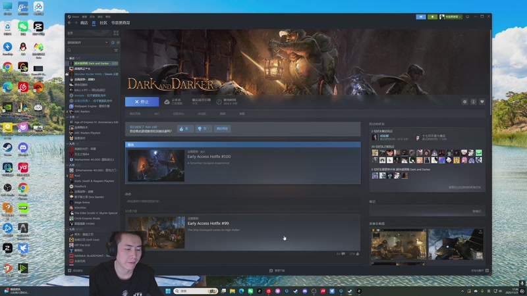Select Wallpaper Engine in the library list
Viewport: 527px width, 296px height.
[94, 106]
